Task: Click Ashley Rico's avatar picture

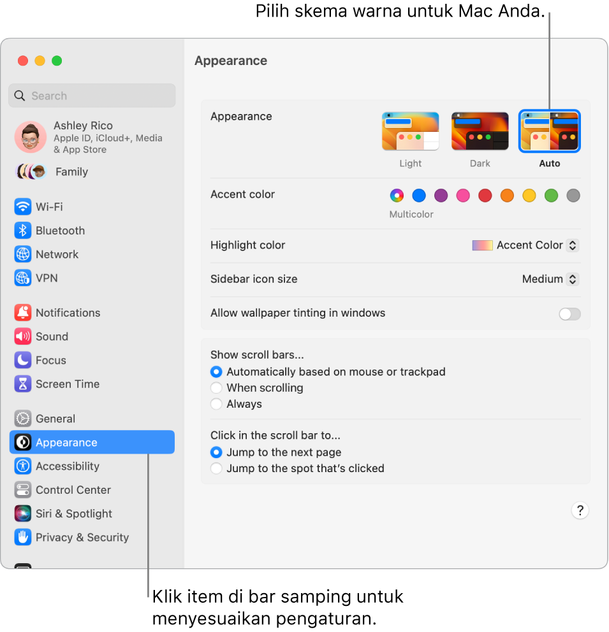Action: coord(31,137)
